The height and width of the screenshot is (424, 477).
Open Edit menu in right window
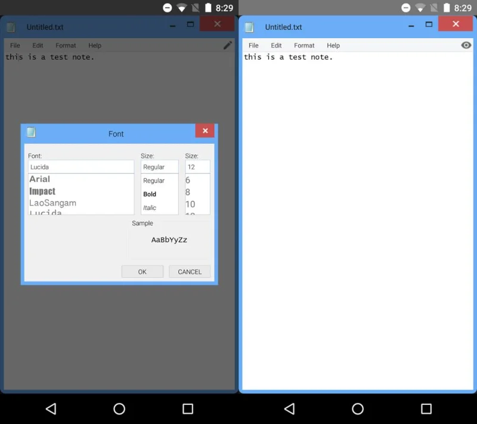[276, 45]
